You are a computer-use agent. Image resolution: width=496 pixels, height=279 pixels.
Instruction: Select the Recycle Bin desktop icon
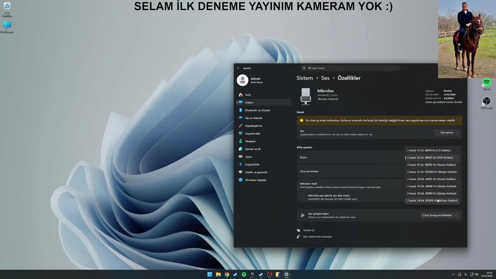pos(7,10)
